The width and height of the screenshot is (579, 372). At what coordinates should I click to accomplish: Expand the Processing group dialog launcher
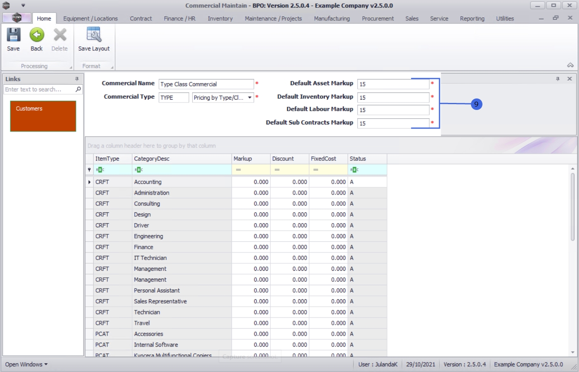(x=71, y=67)
